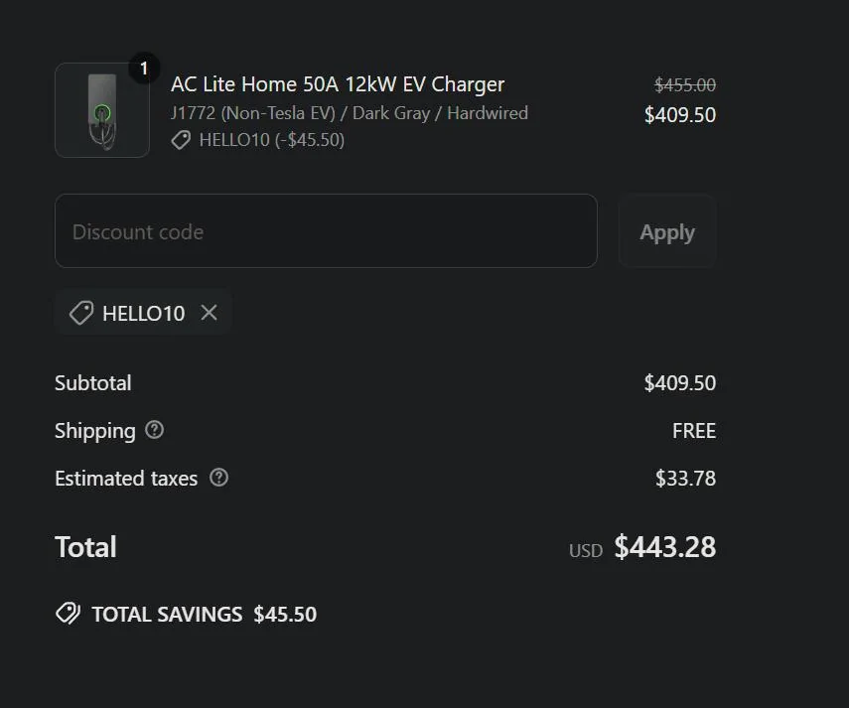849x708 pixels.
Task: Click the discounted $409.50 item price
Action: 680,115
